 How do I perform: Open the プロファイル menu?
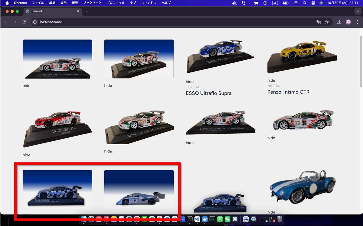pyautogui.click(x=116, y=3)
